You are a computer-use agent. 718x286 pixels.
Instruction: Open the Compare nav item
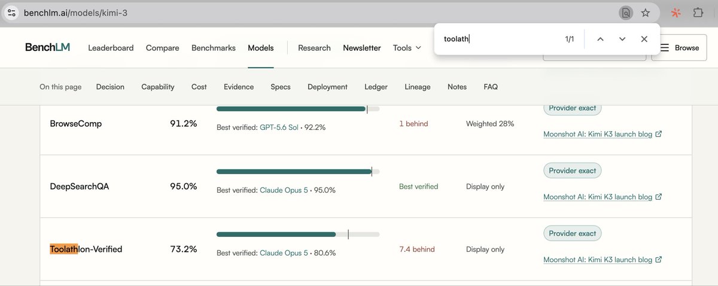coord(163,48)
